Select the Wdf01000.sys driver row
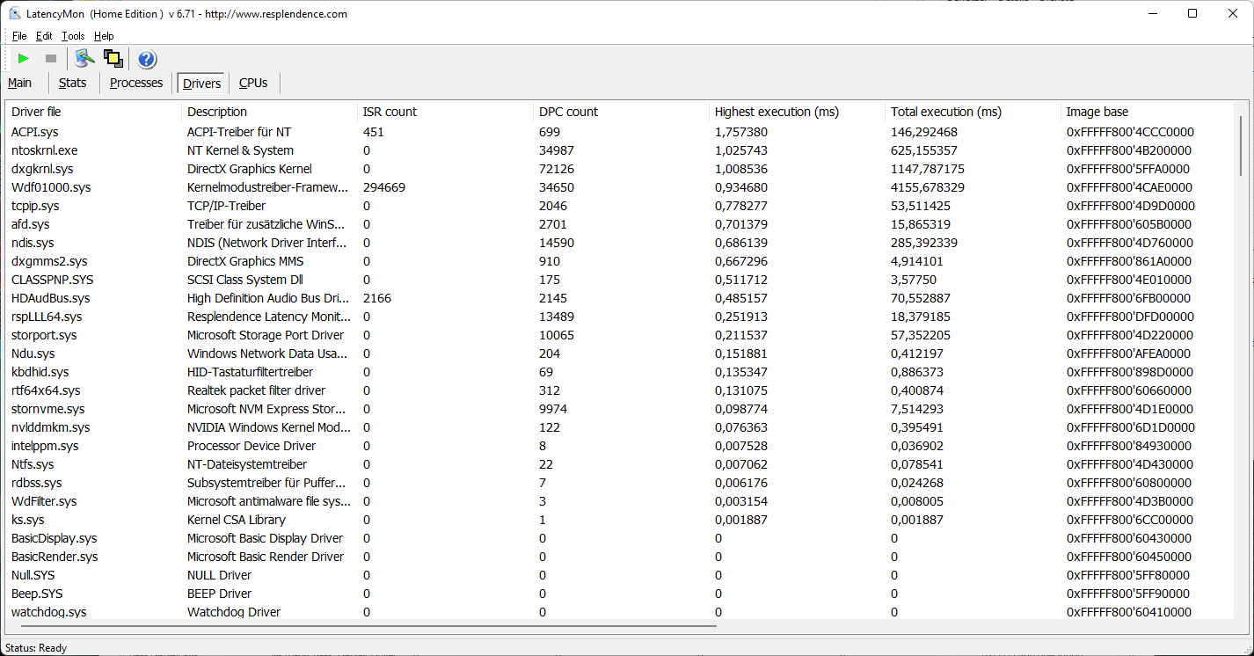1254x656 pixels. (620, 187)
